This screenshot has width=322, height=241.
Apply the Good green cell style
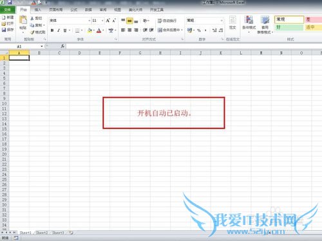coord(289,27)
